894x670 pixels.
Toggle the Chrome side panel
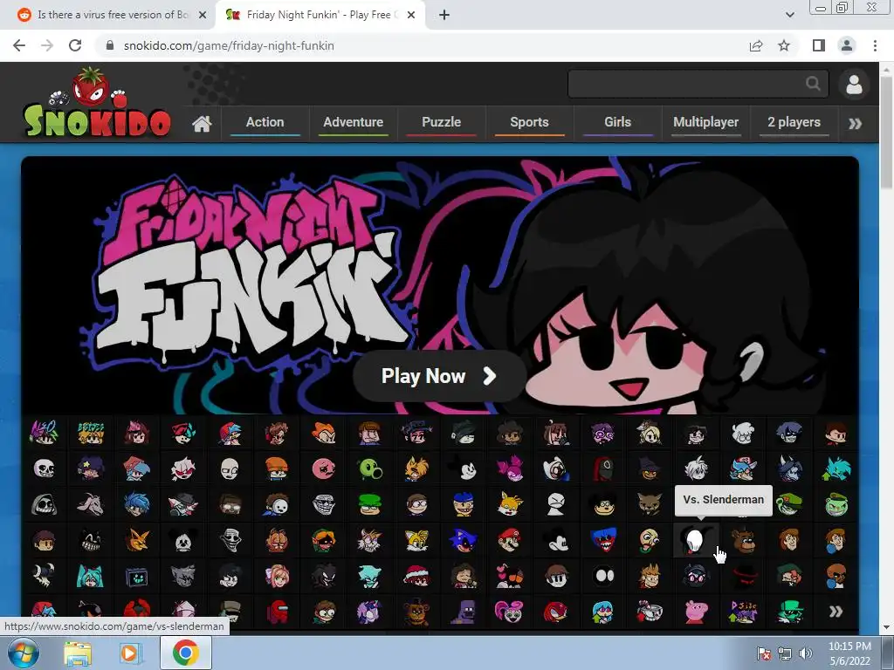point(819,45)
